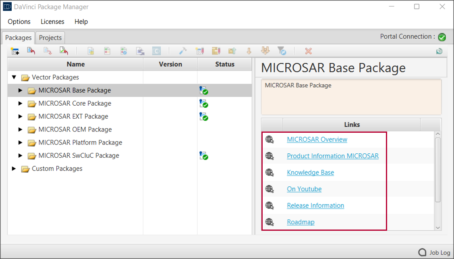The image size is (454, 259).
Task: Click the document with green and red markers icon
Action: (x=107, y=51)
